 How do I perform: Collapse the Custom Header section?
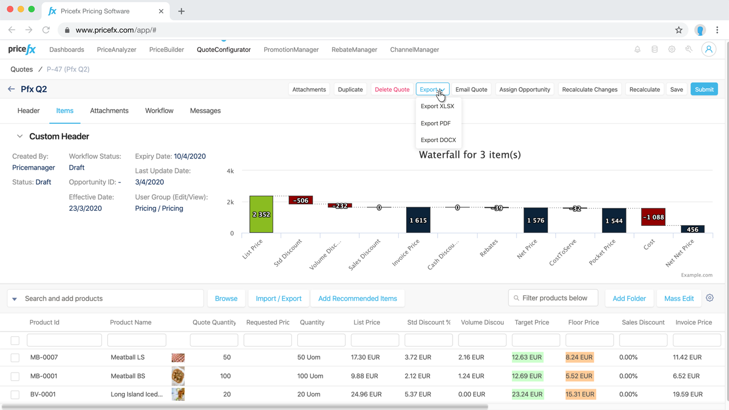(20, 137)
